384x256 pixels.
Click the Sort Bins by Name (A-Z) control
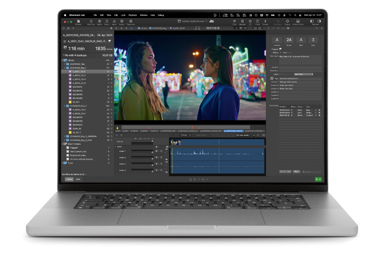click(x=74, y=174)
